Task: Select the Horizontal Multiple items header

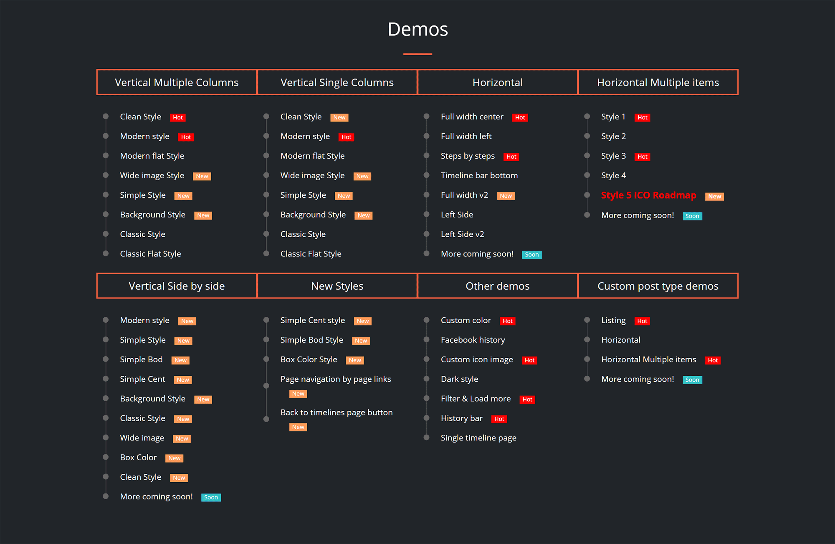Action: pos(658,82)
